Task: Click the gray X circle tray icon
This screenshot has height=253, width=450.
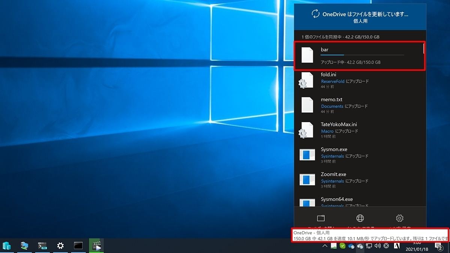Action: tap(386, 246)
